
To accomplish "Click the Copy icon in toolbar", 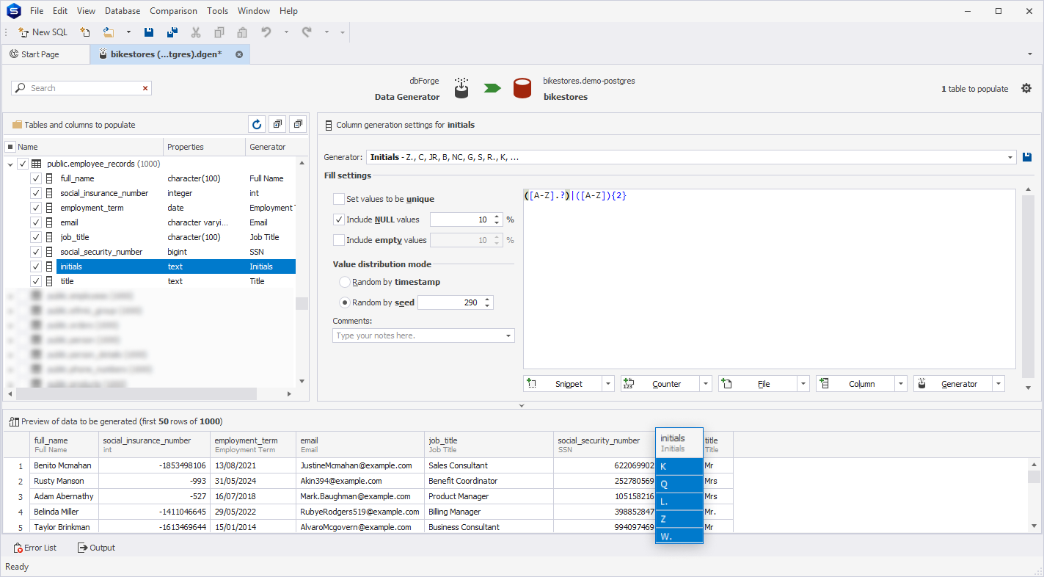I will click(x=219, y=32).
